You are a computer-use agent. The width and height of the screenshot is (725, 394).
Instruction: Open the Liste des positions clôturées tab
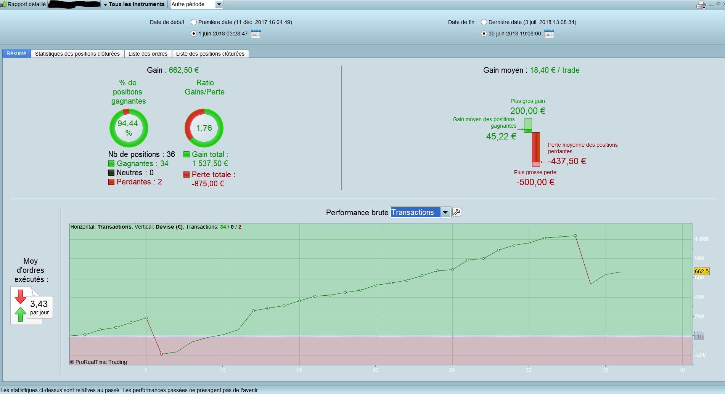pyautogui.click(x=210, y=54)
